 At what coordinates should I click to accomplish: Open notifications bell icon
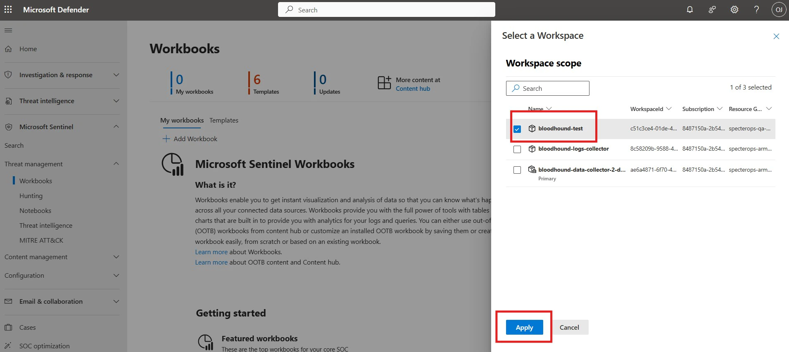(690, 9)
